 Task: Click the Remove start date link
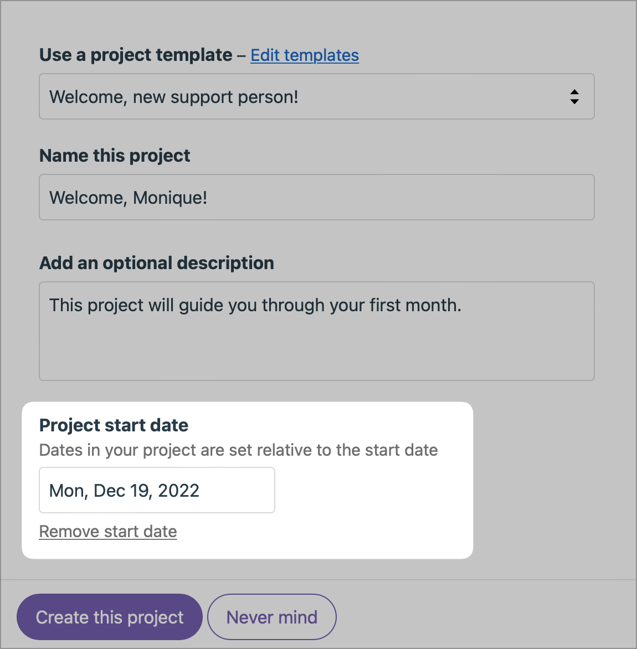coord(108,532)
